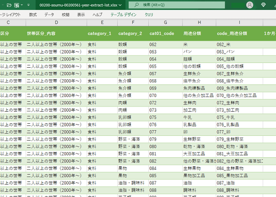Select cell containing 073_加工肉
276x197 pixels.
click(x=239, y=110)
